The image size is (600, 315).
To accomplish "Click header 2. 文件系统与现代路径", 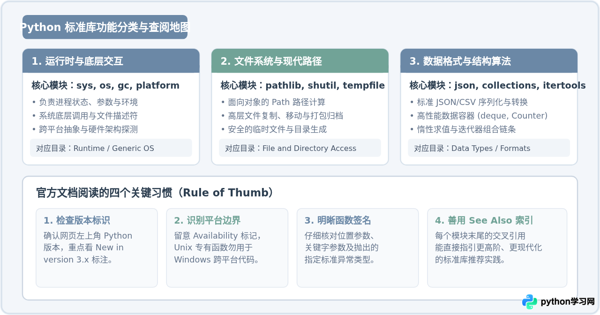I will pyautogui.click(x=300, y=61).
